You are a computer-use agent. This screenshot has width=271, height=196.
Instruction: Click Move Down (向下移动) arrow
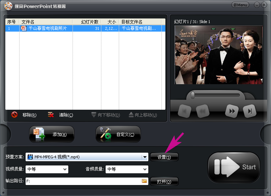[94, 115]
